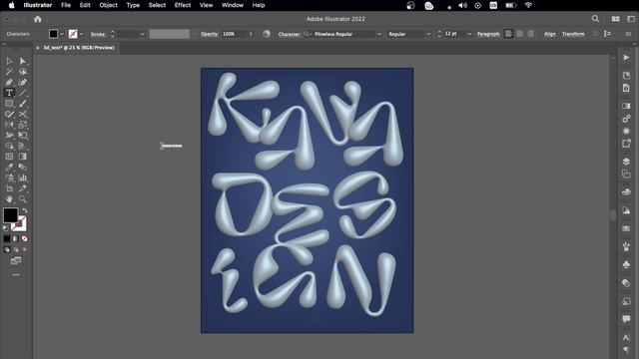Open the Arrange Documents dropdown

616,19
